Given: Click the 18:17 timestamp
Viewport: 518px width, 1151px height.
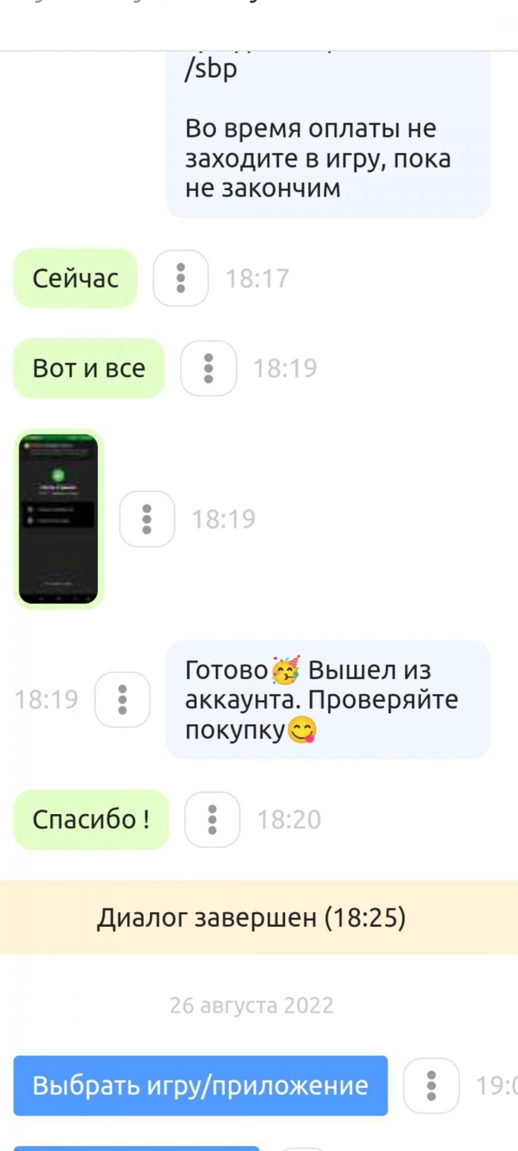Looking at the screenshot, I should tap(257, 279).
